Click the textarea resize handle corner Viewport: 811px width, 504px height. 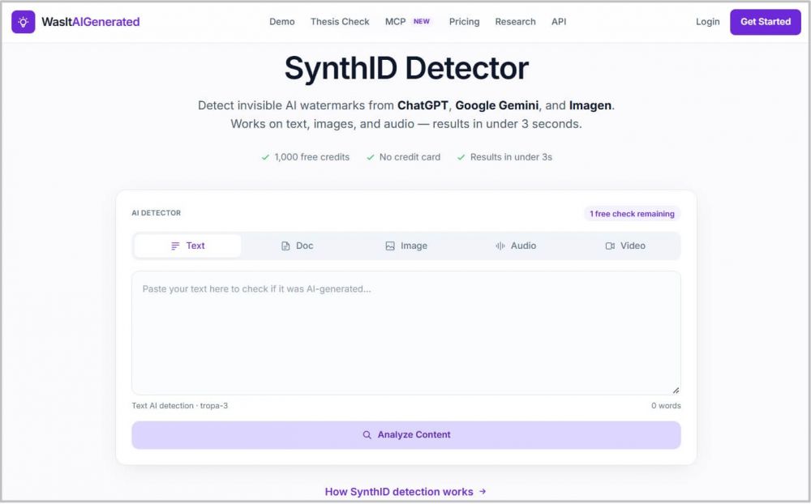pos(676,391)
